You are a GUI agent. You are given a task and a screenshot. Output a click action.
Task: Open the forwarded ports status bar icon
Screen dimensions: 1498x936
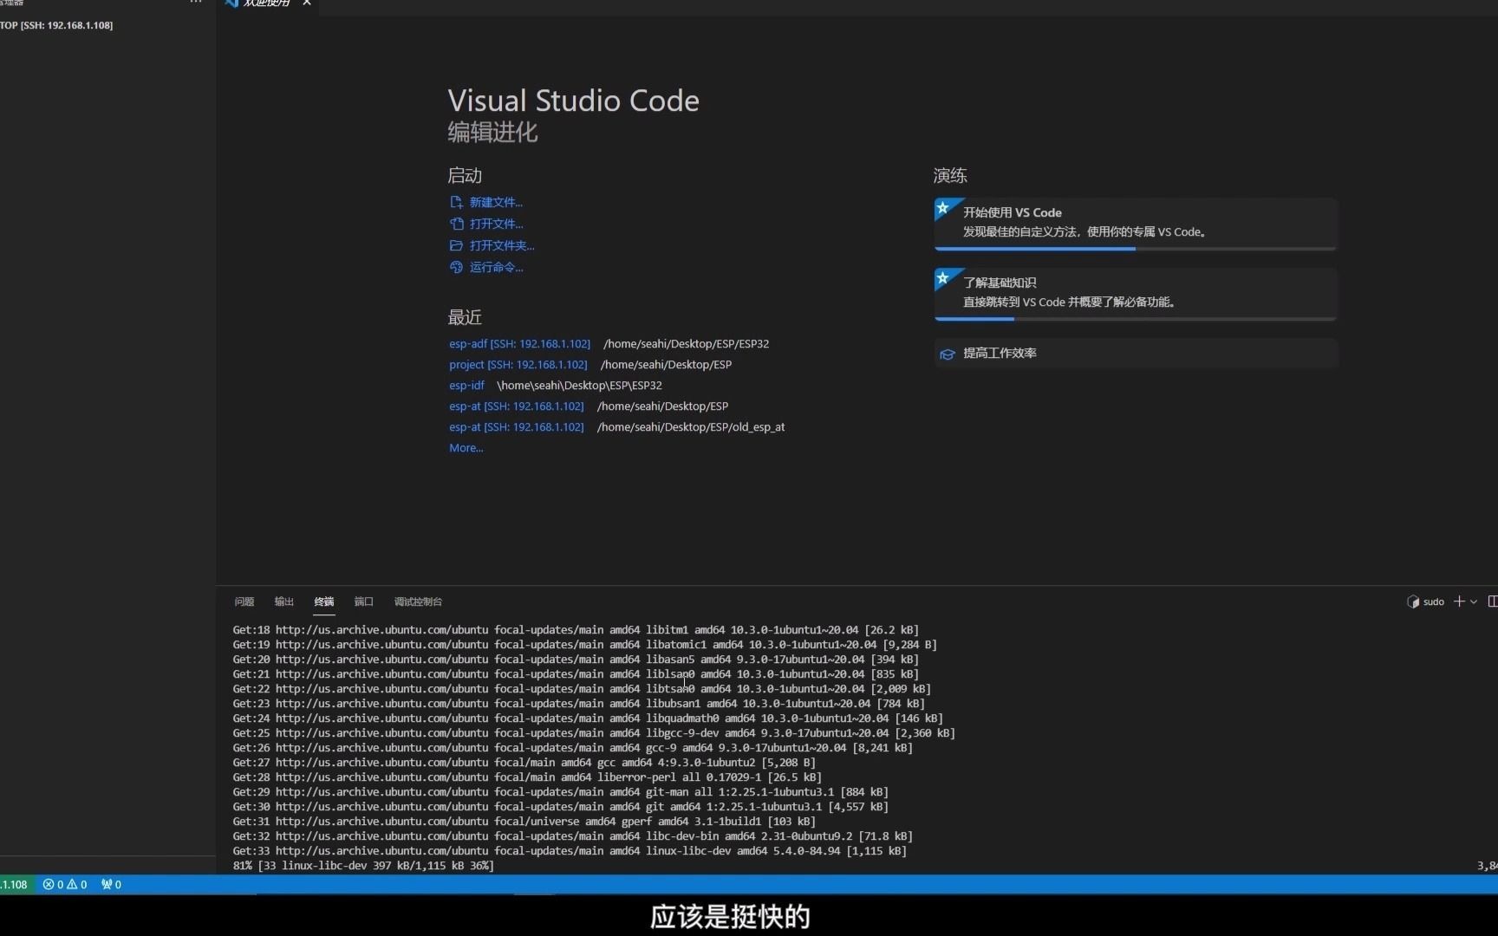[x=110, y=884]
